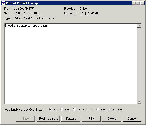Click the scroll down arrow in message box

139,102
